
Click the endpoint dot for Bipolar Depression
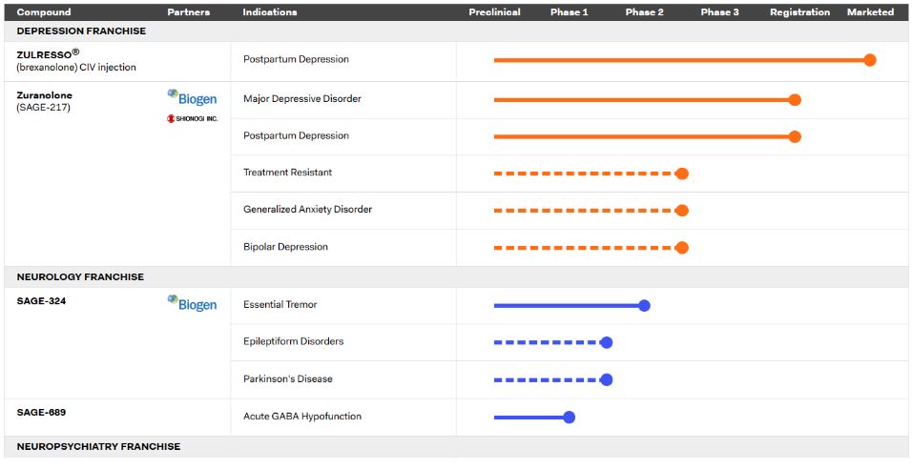coord(681,248)
